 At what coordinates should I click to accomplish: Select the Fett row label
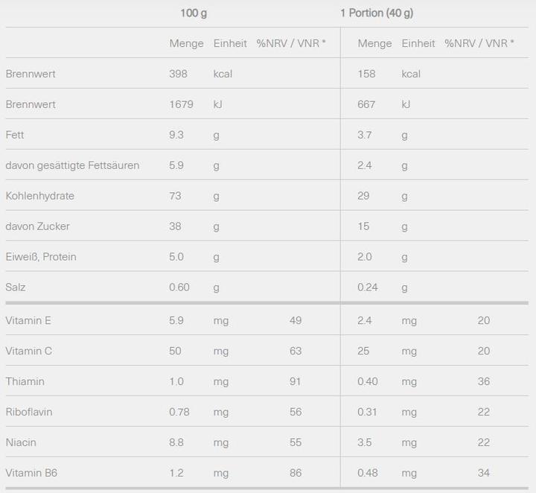click(x=14, y=135)
